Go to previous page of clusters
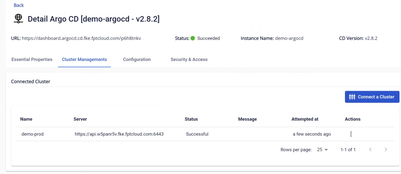The height and width of the screenshot is (174, 401). (x=370, y=150)
